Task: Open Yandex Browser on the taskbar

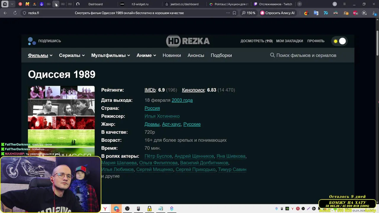Action: click(105, 209)
